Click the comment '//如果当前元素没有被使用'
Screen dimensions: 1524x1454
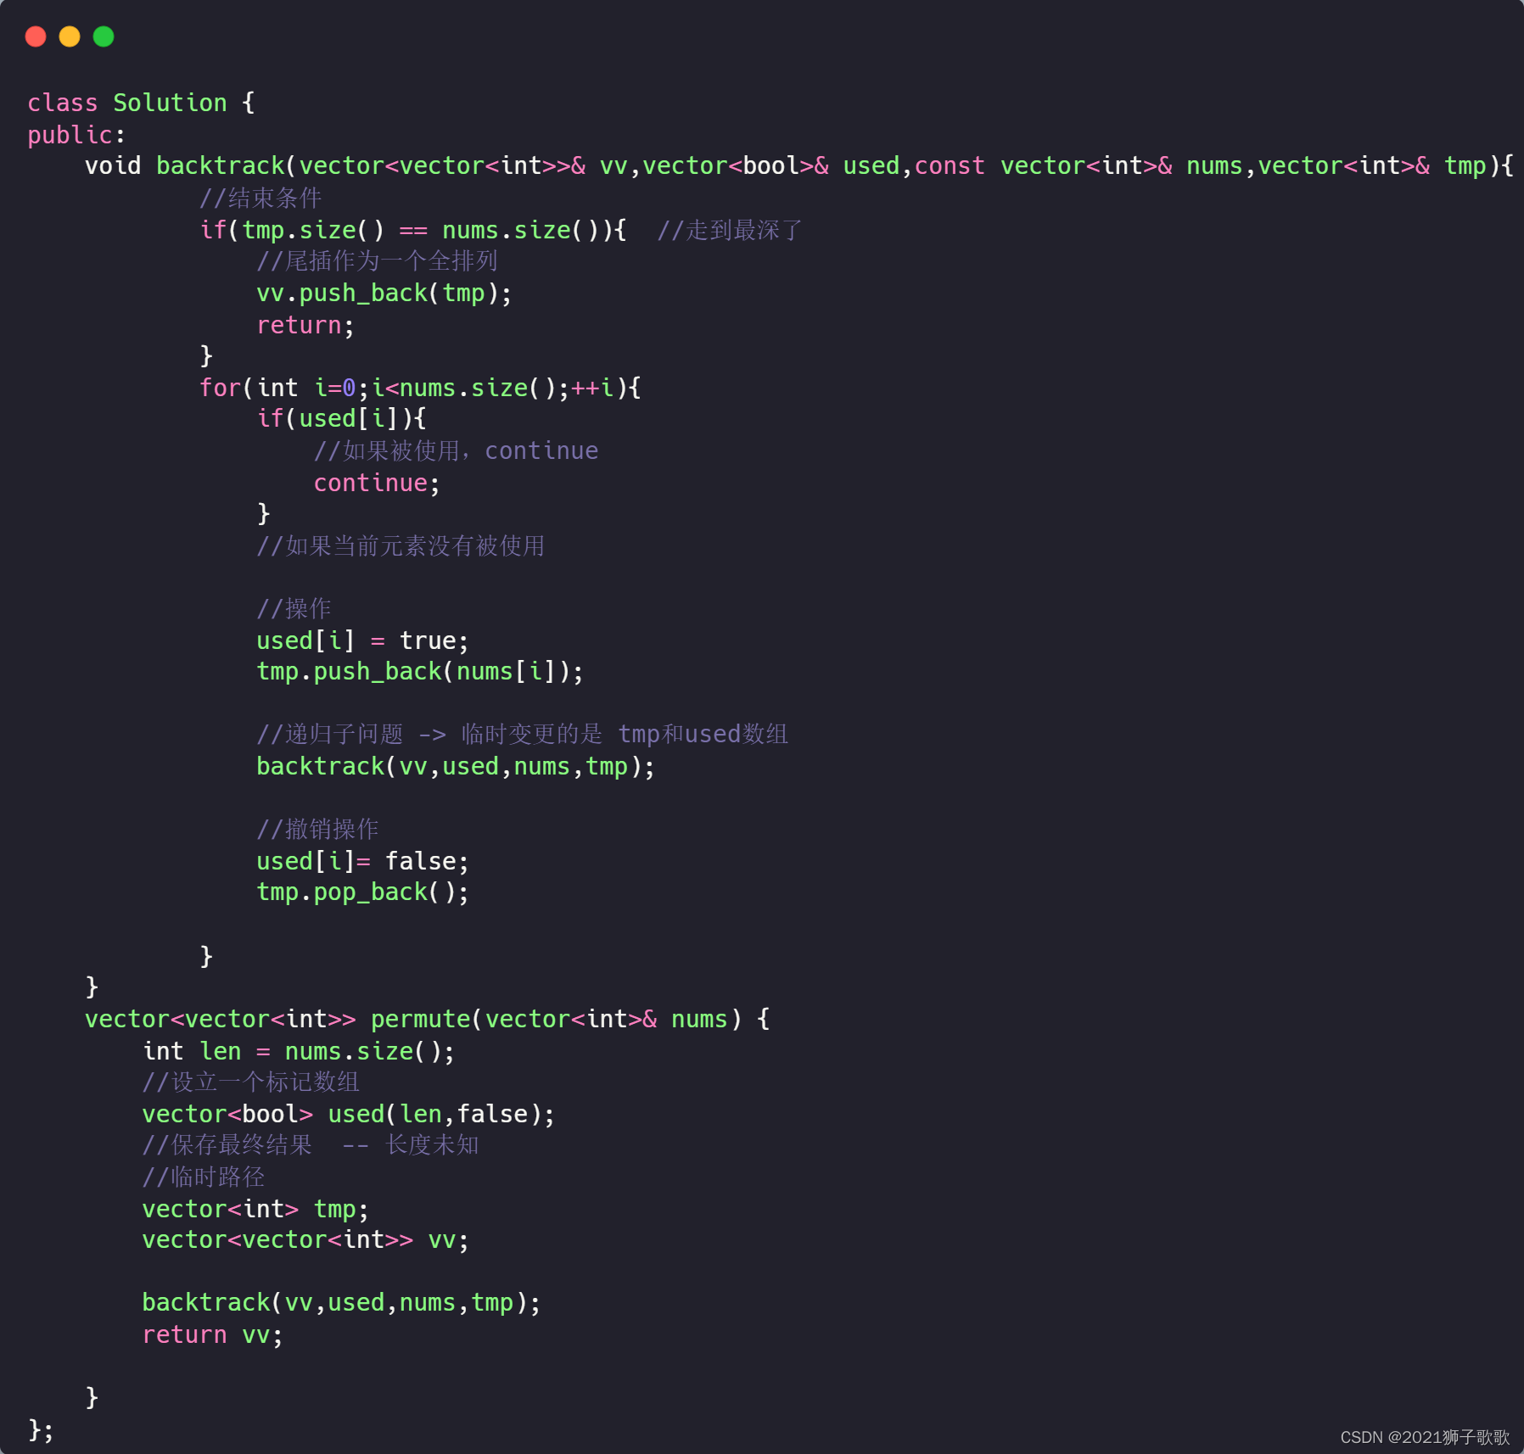click(401, 545)
